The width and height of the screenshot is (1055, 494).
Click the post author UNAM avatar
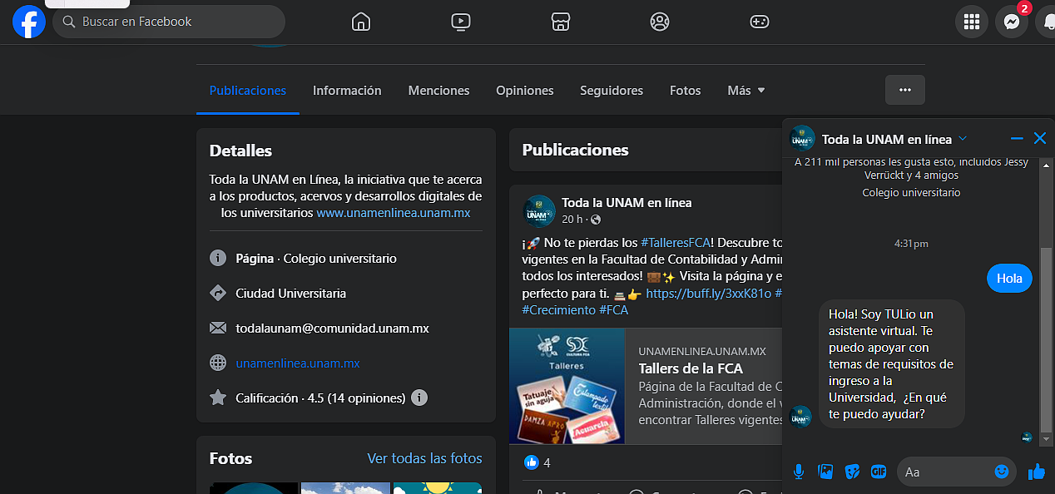(539, 210)
